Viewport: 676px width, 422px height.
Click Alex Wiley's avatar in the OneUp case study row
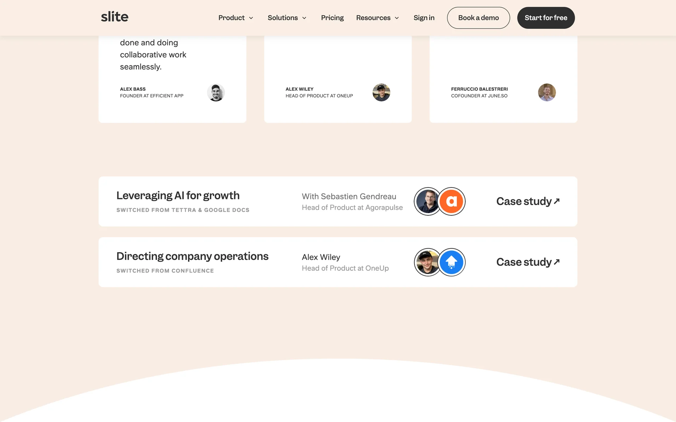427,262
